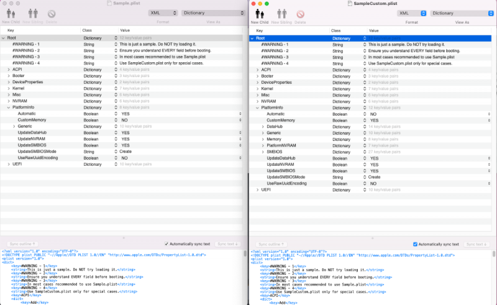Viewport: 497px width, 305px height.
Task: Expand Generic under PlatformInfo in Sample.plist
Action: point(14,126)
